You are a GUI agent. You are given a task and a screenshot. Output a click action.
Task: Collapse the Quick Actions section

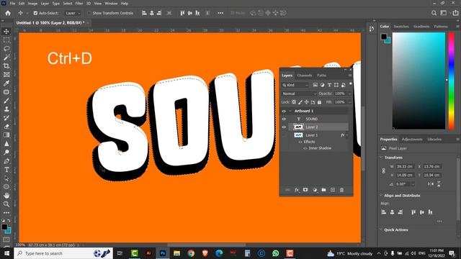click(381, 230)
